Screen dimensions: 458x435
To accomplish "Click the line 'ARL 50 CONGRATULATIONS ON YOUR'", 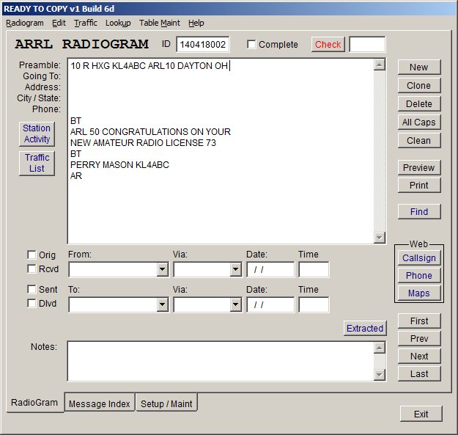I will pyautogui.click(x=150, y=132).
